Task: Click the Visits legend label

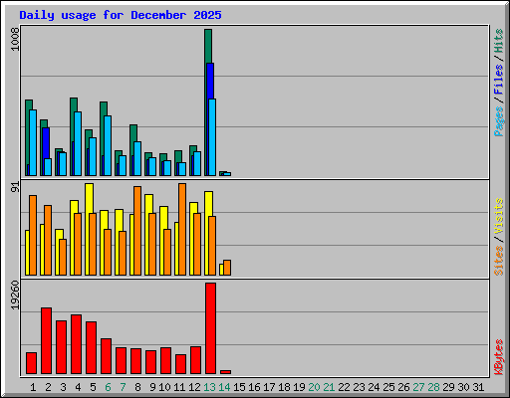Action: pyautogui.click(x=498, y=217)
